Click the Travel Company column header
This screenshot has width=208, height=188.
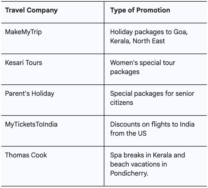point(31,10)
